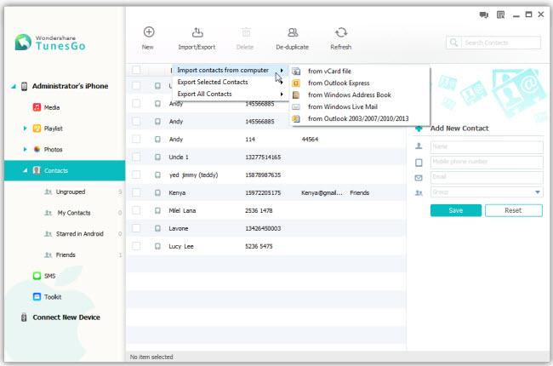Toggle the select-all checkbox in header

tap(136, 70)
